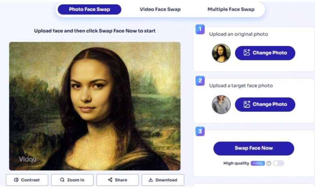315x190 pixels.
Task: Click the 1080p quality badge
Action: tap(258, 163)
